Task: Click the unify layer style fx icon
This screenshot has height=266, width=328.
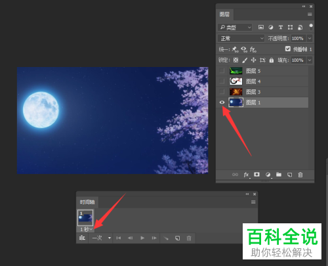Action: [x=253, y=49]
